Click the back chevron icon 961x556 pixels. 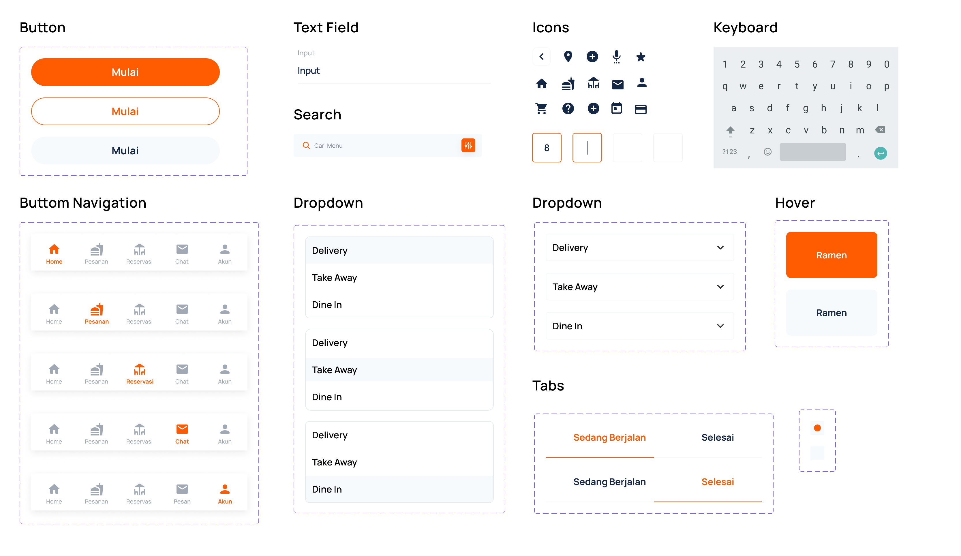pyautogui.click(x=542, y=57)
